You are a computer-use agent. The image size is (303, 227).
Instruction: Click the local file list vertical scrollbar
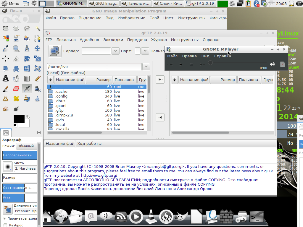tap(149, 102)
